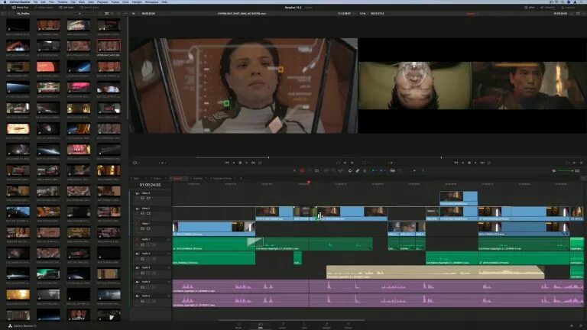Screen dimensions: 587x330
Task: Mark Out point in source viewer
Action: click(352, 163)
